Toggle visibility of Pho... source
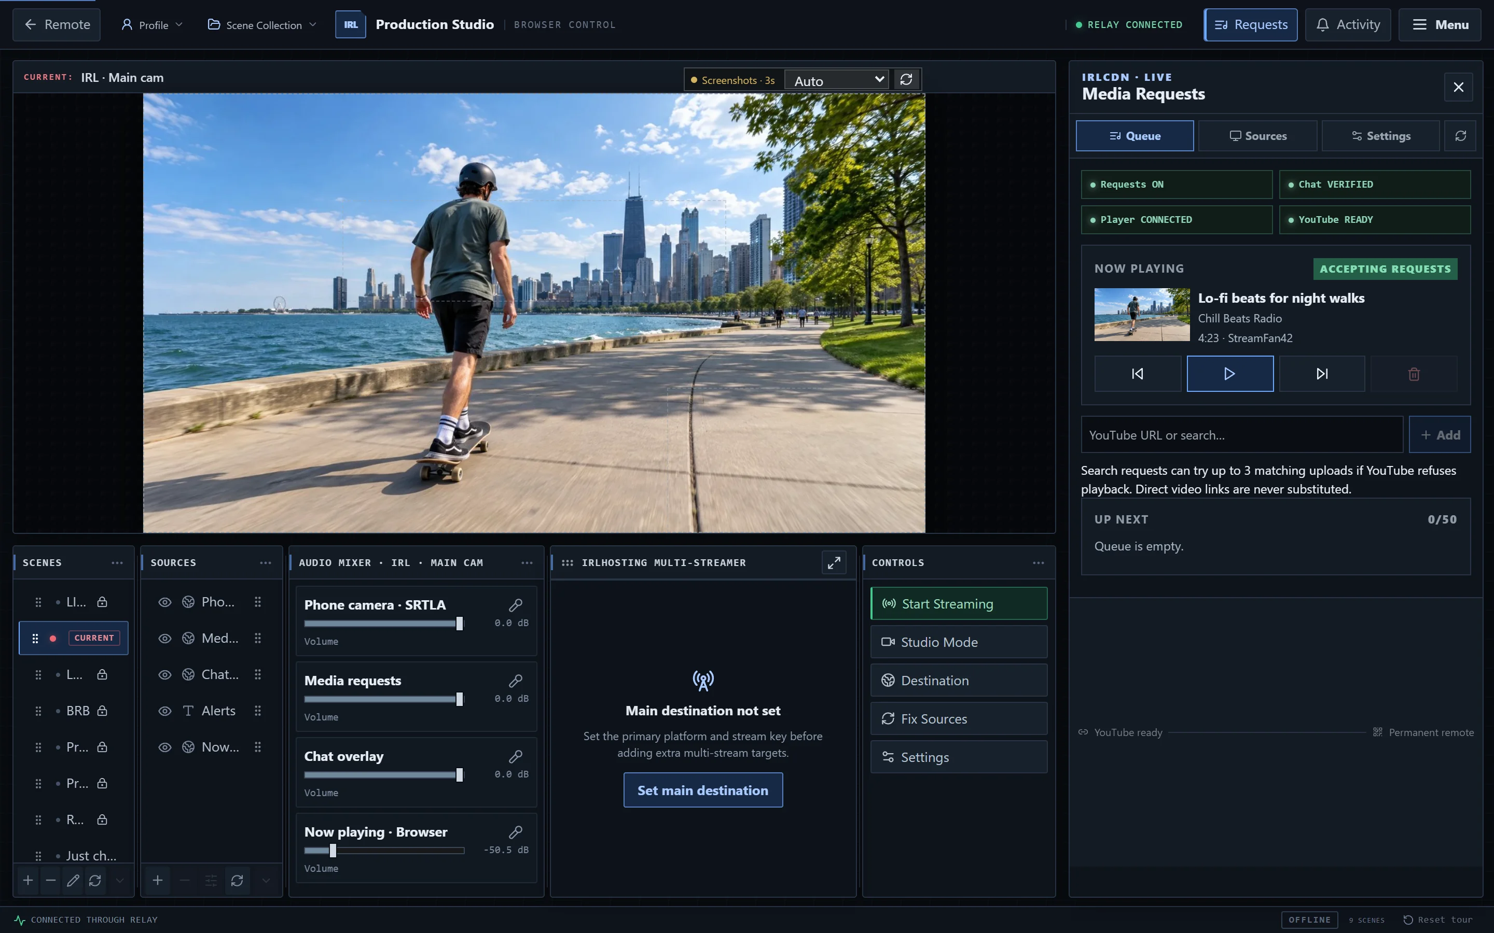 pos(165,602)
